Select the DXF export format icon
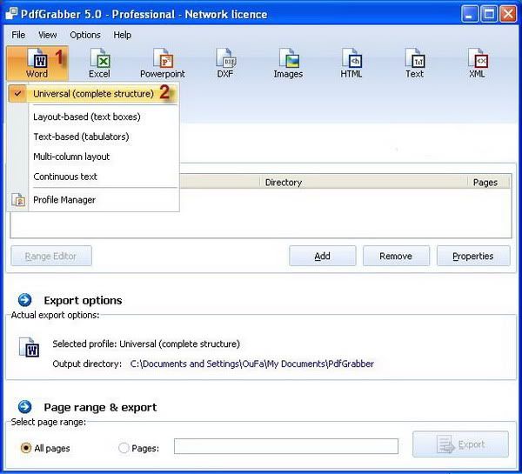Screen dimensions: 522x474 [225, 63]
